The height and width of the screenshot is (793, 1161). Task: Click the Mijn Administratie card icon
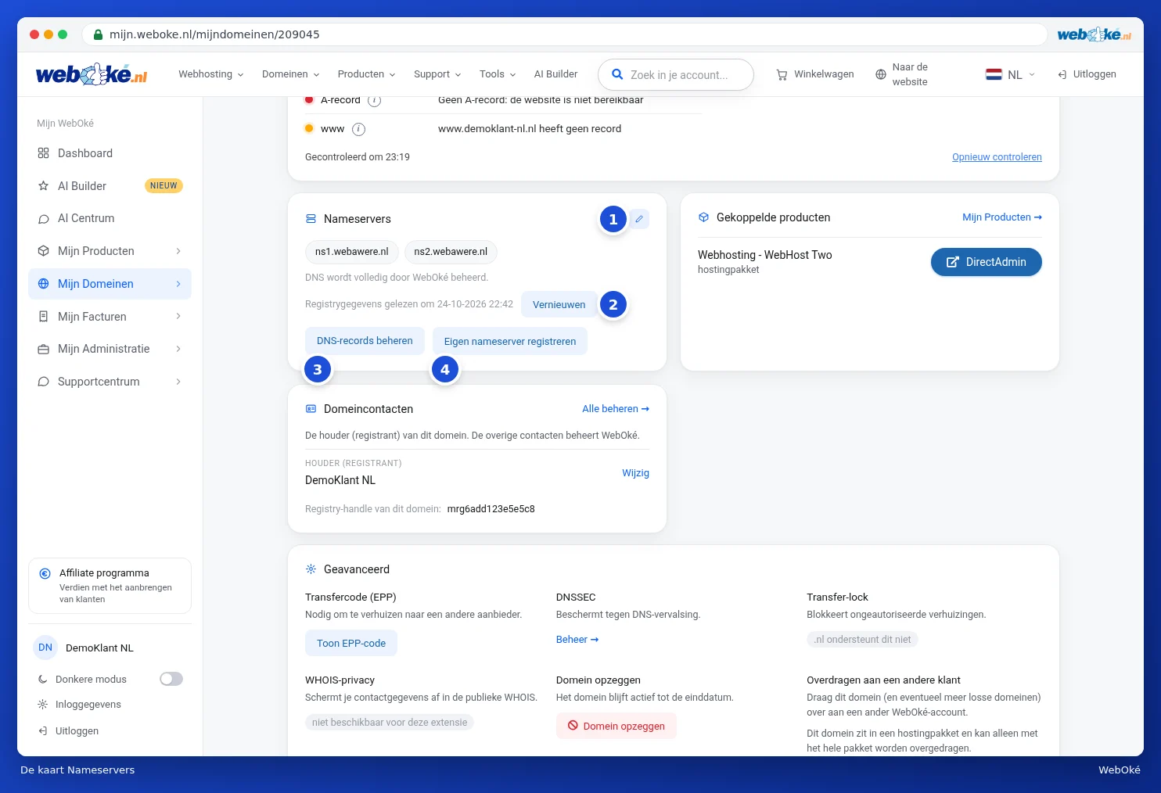point(43,349)
